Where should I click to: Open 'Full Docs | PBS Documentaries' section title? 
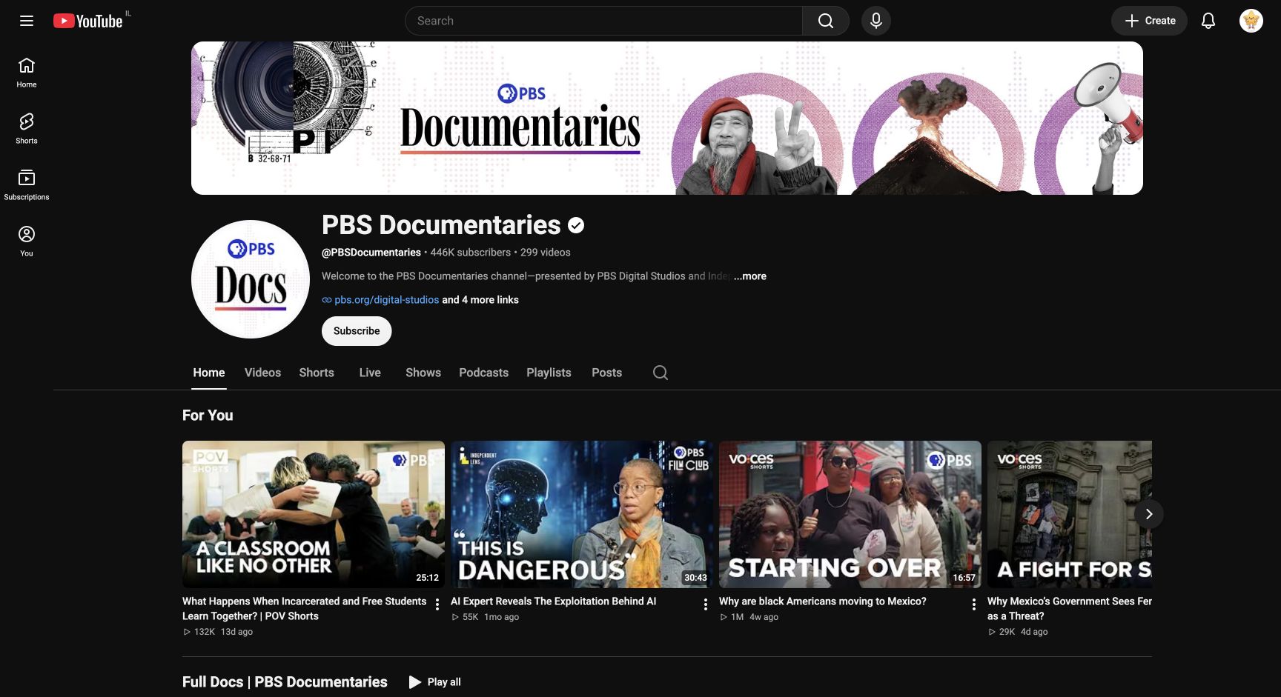coord(285,682)
